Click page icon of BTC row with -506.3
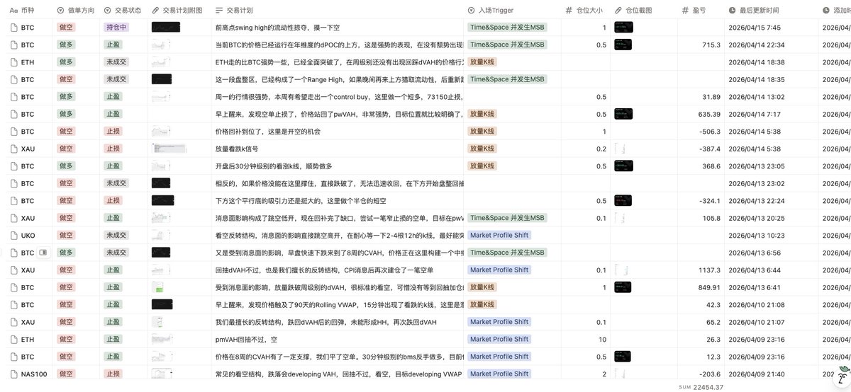The width and height of the screenshot is (851, 392). pos(13,132)
